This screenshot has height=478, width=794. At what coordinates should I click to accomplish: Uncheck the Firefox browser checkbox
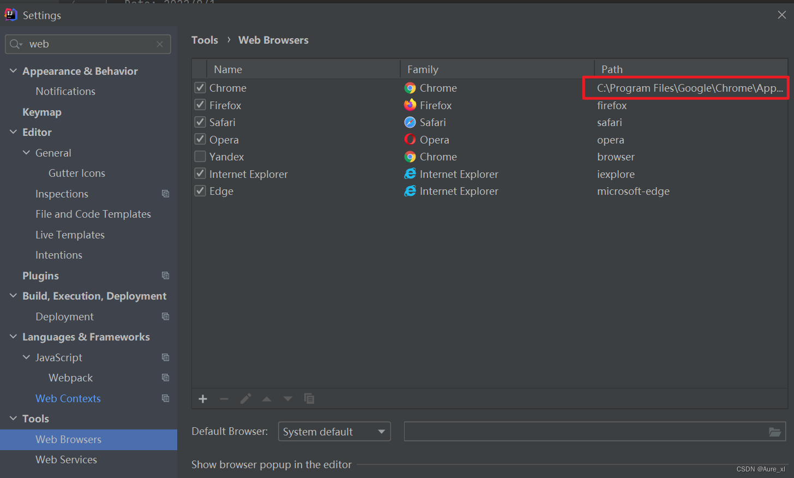(x=200, y=105)
